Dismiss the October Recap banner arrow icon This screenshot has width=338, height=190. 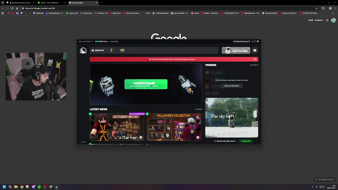point(255,59)
